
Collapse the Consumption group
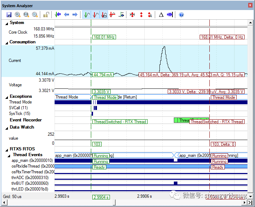pos(7,43)
